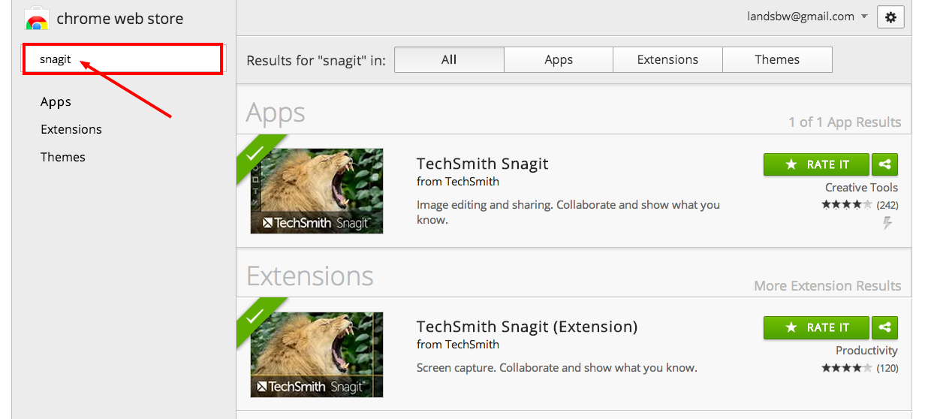Click RATE IT for TechSmith Snagit app
Screen dimensions: 925x419
pyautogui.click(x=816, y=164)
